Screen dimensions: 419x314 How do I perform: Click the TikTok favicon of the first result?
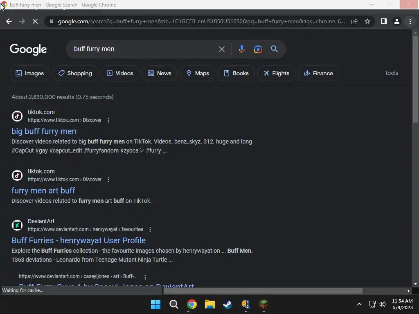pyautogui.click(x=17, y=116)
